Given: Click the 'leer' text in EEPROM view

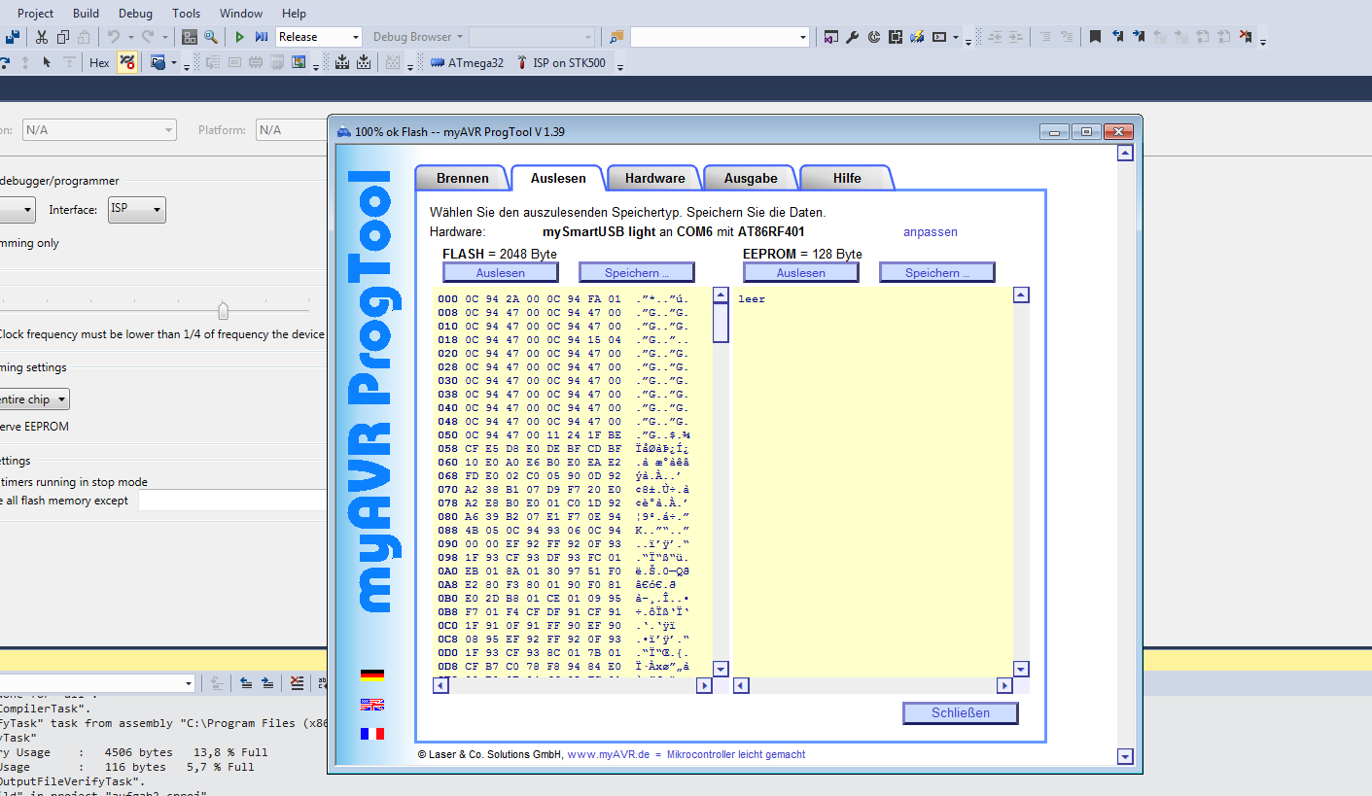Looking at the screenshot, I should (752, 299).
